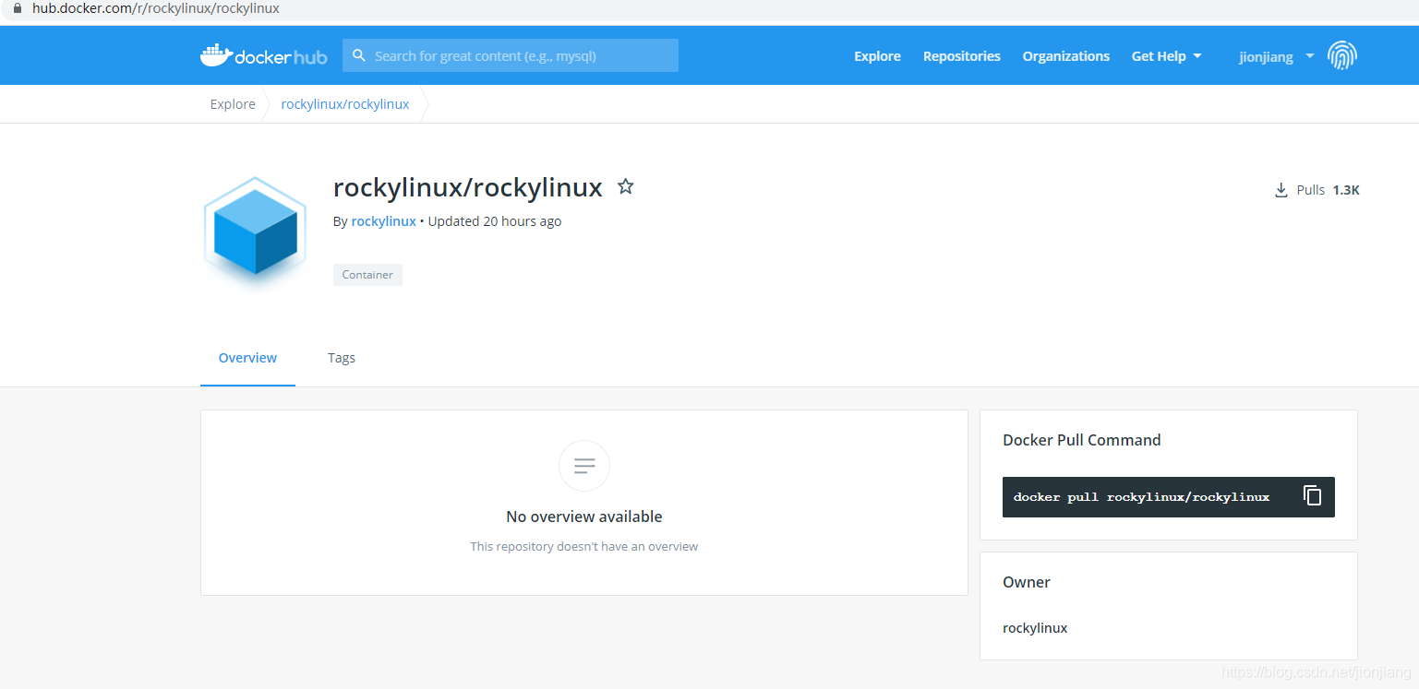
Task: Expand the Get Help dropdown
Action: 1167,56
